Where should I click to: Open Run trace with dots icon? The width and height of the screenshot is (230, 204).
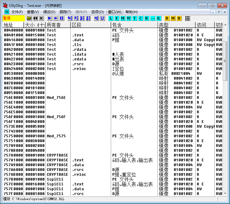(x=152, y=18)
